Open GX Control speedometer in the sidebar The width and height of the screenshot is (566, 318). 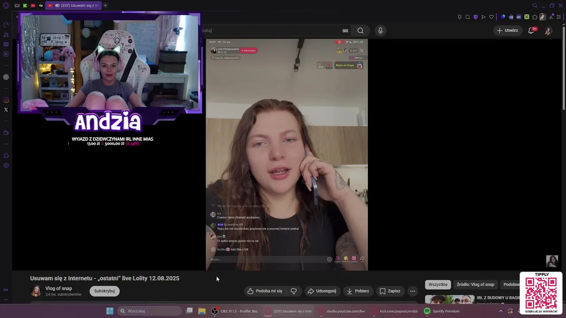pos(6,25)
